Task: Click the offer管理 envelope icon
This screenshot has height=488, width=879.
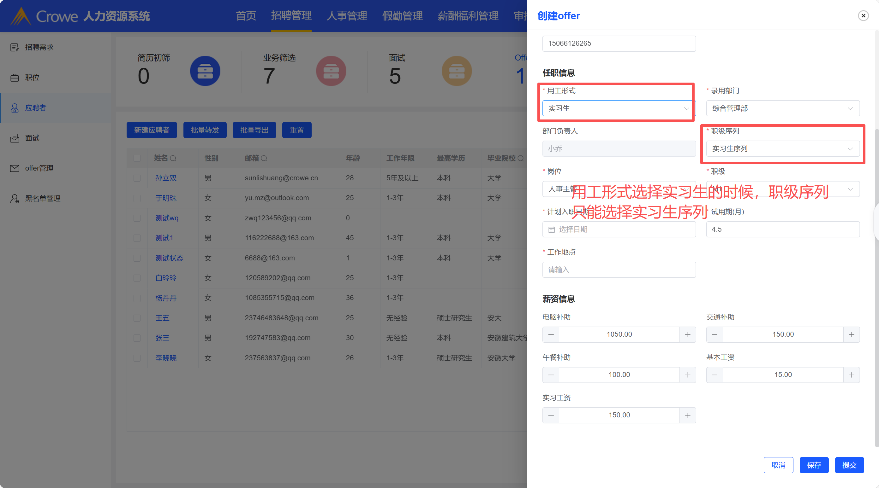Action: coord(14,168)
